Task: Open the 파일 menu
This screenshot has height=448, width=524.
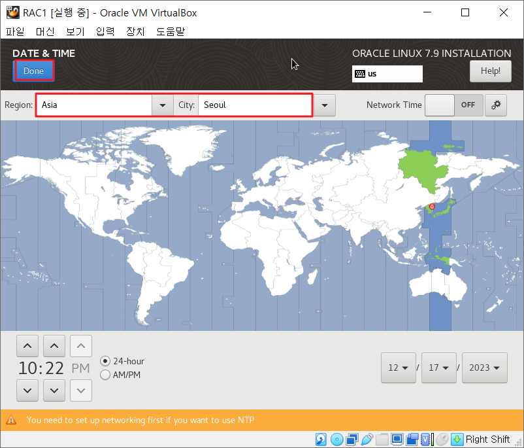Action: click(15, 31)
